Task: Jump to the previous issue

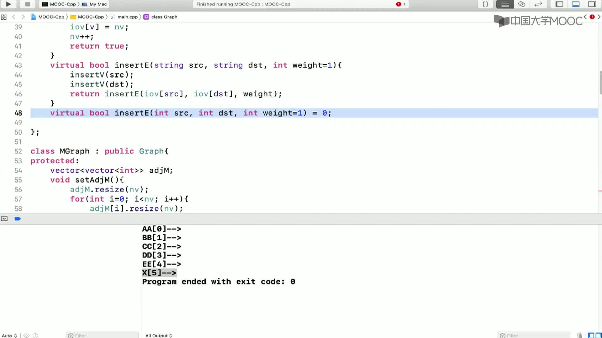Action: tap(585, 17)
